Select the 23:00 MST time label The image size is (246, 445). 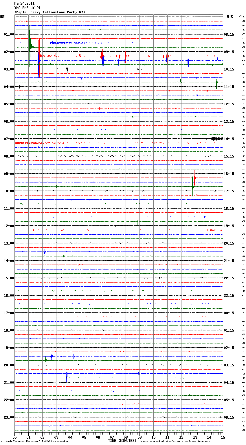9,417
